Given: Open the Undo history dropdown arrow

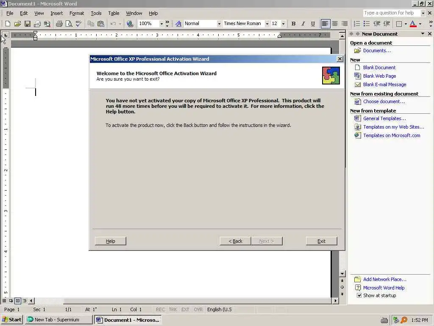Looking at the screenshot, I should tap(120, 24).
